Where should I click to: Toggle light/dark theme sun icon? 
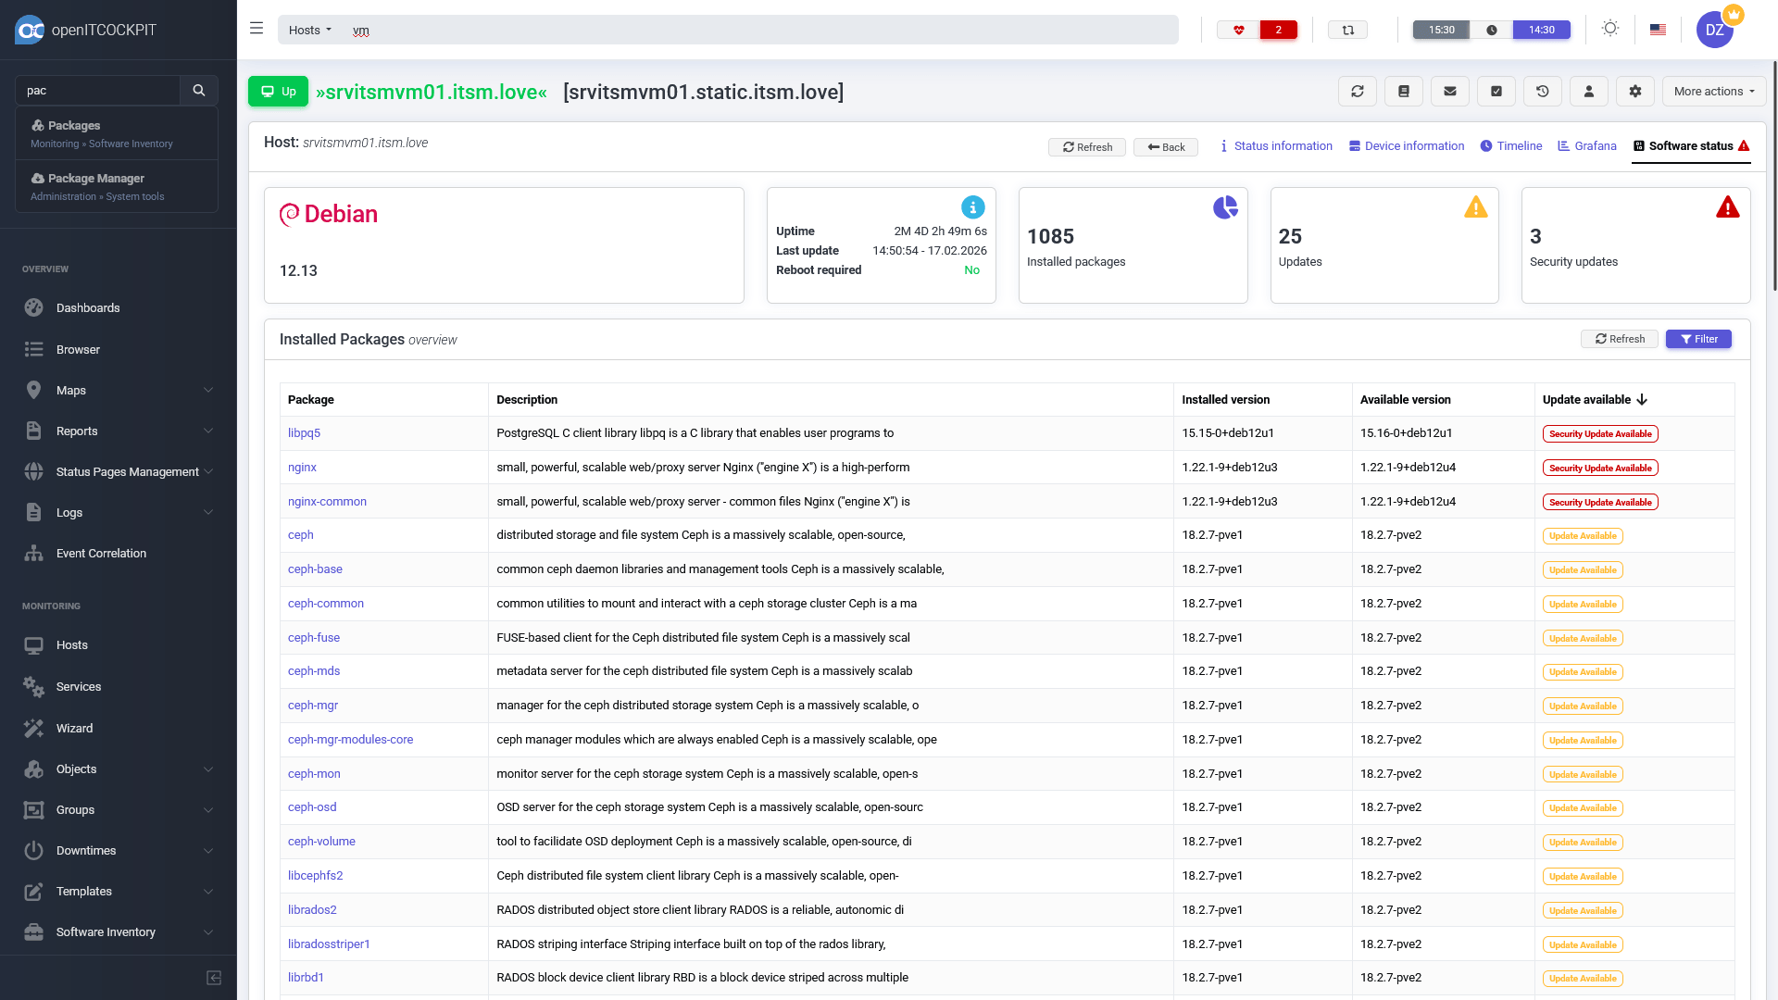[1610, 29]
